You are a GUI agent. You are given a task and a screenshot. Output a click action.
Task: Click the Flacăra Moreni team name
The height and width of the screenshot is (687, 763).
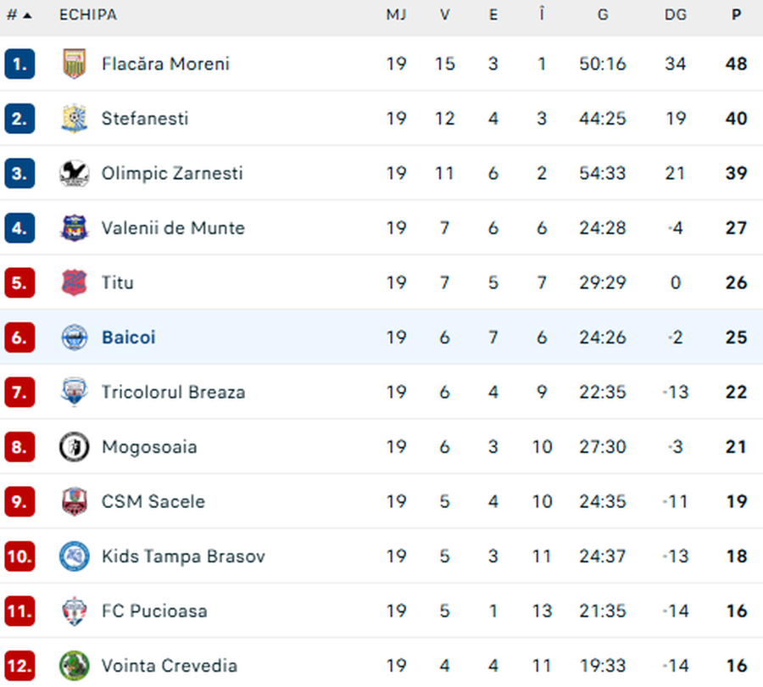164,64
